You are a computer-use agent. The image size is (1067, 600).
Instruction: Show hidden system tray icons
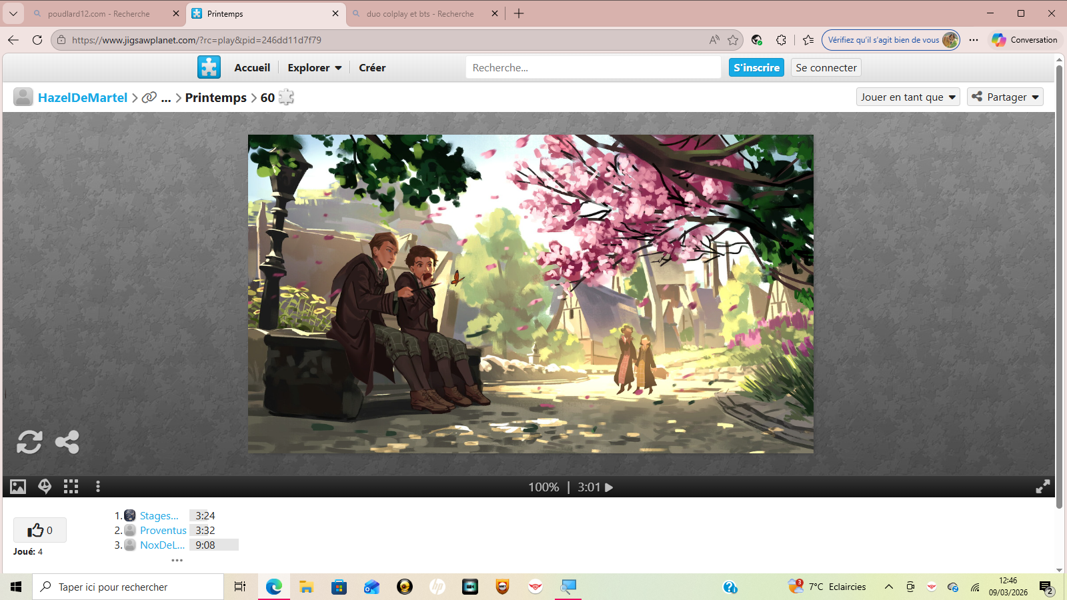pos(888,587)
